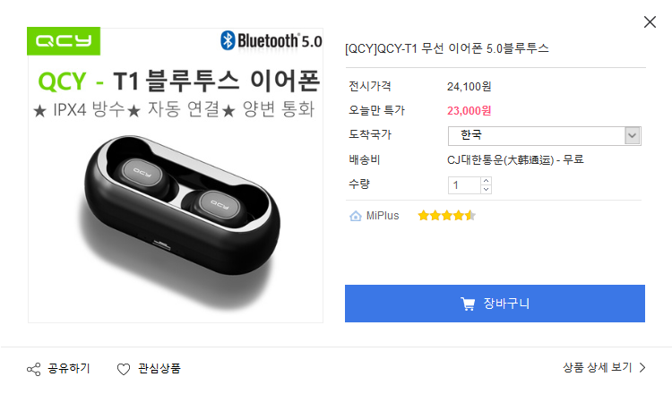
Task: Click the 공유하기 text label
Action: [x=69, y=368]
